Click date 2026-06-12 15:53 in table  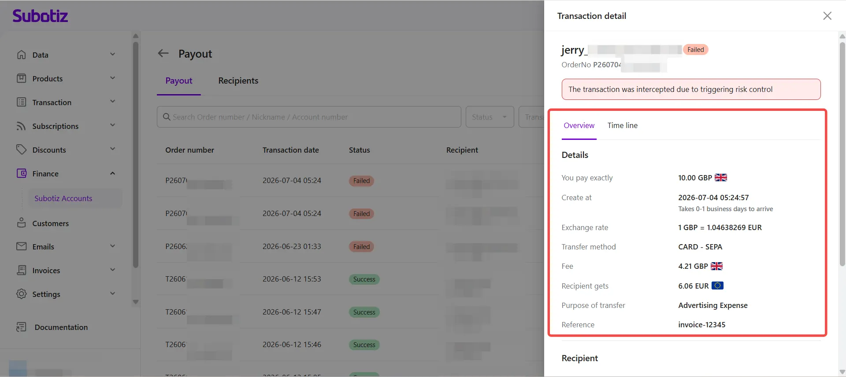pos(292,279)
